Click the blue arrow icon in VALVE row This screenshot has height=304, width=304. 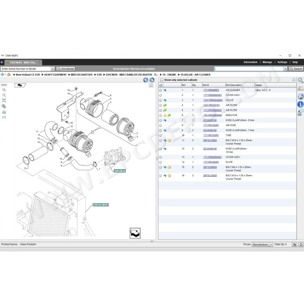165,100
